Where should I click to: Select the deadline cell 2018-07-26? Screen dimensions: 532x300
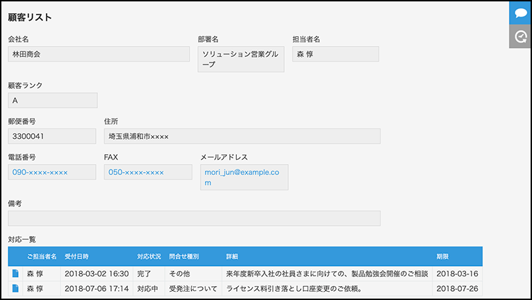pyautogui.click(x=458, y=288)
